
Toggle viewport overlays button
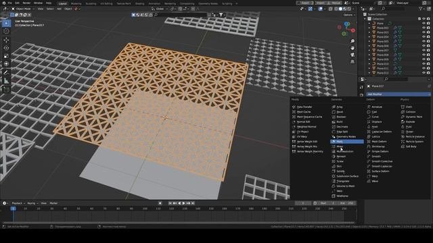(x=321, y=9)
